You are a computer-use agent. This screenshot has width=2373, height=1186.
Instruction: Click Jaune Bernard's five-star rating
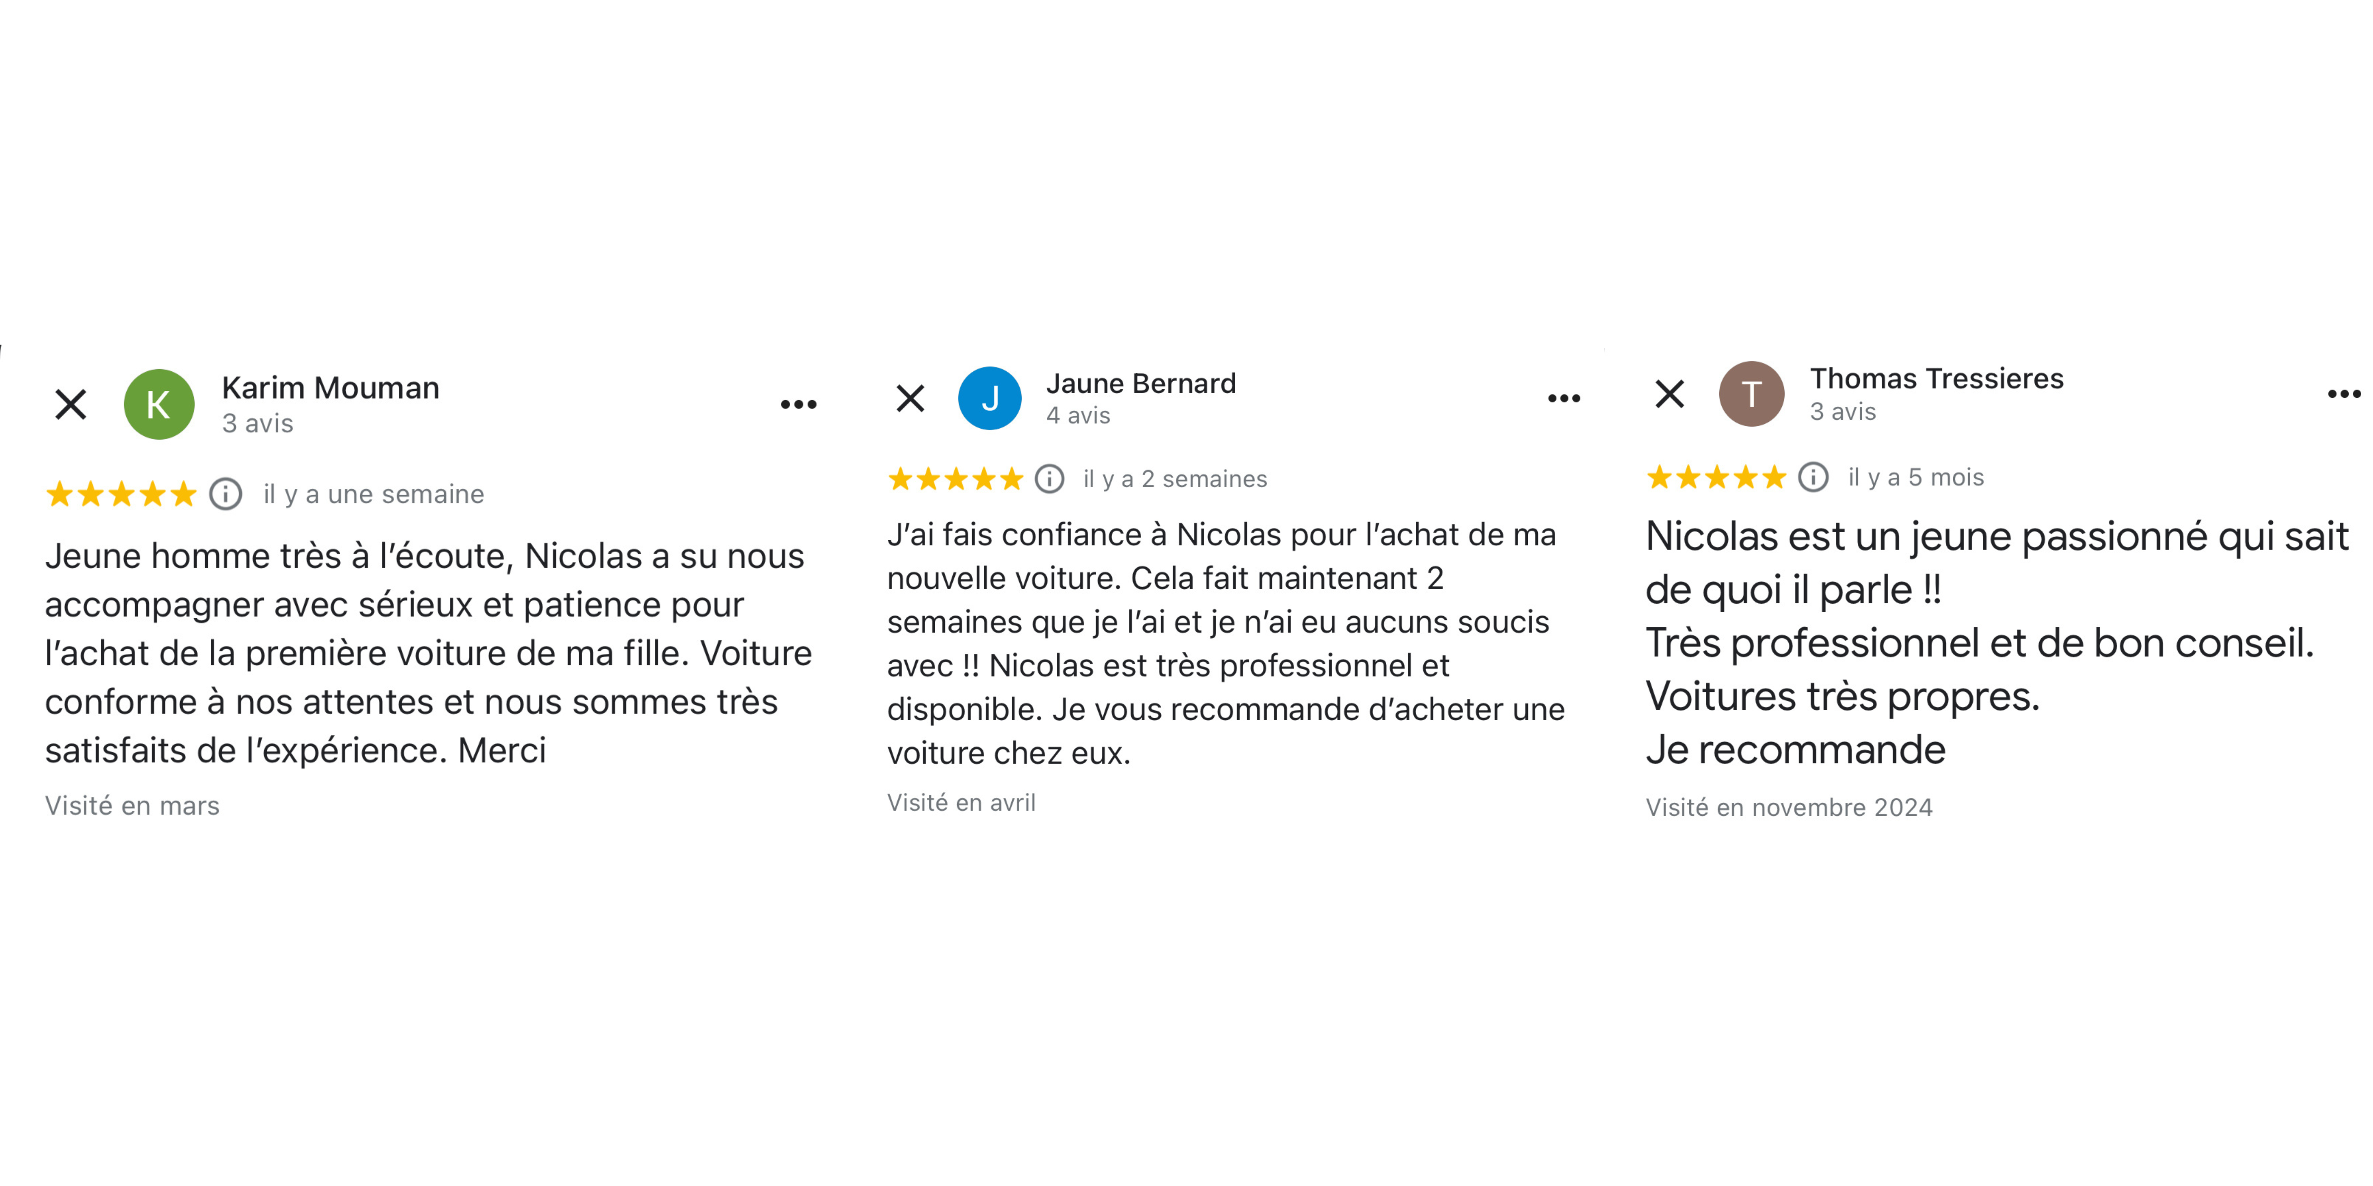click(955, 479)
